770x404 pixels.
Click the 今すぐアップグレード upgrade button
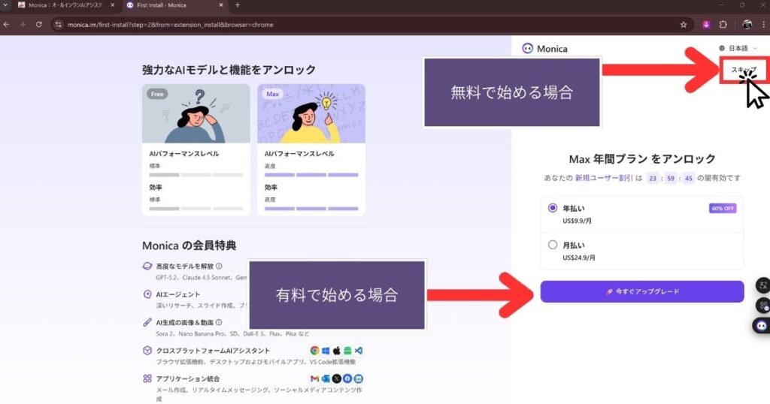(x=641, y=291)
